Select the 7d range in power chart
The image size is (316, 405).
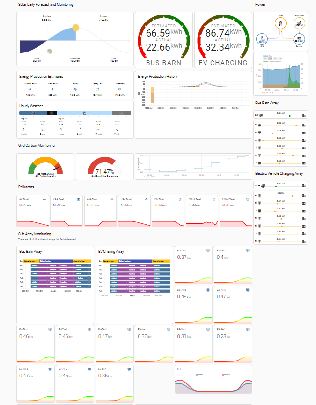tap(280, 59)
